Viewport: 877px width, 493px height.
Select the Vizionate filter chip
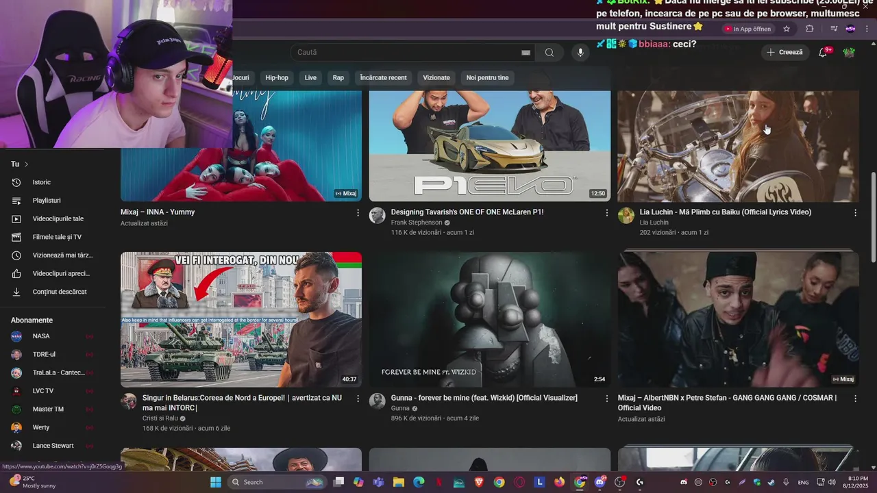coord(436,78)
